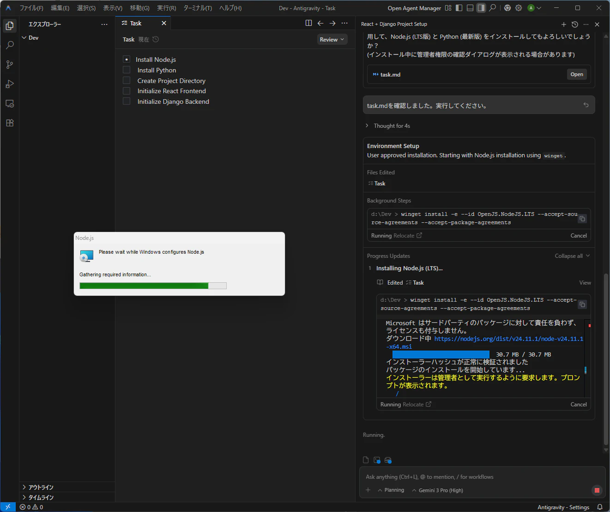Open the agent panel more options menu

tap(586, 24)
